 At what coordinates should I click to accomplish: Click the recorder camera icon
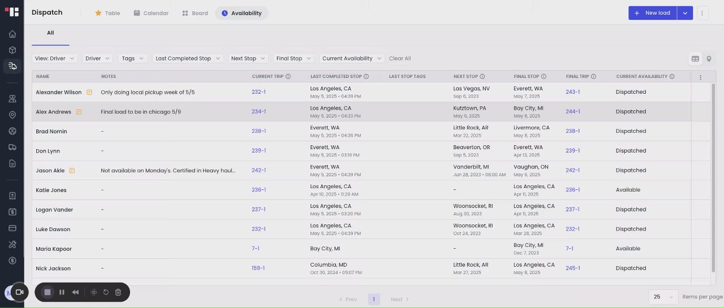tap(19, 292)
